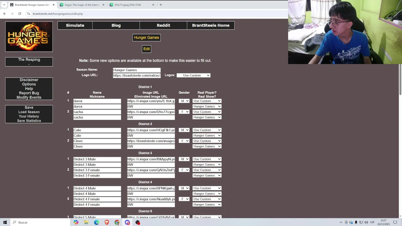The image size is (402, 226).
Task: Open Use Custom dropdown in darex row
Action: 207,101
